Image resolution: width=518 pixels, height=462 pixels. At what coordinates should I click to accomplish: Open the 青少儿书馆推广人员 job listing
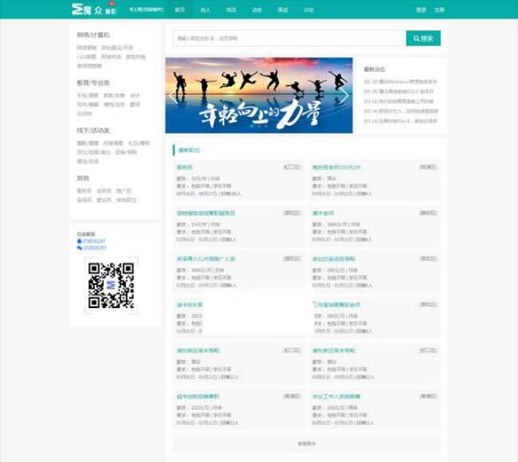coord(205,259)
